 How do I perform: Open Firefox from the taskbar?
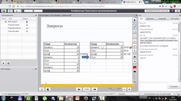point(86,98)
